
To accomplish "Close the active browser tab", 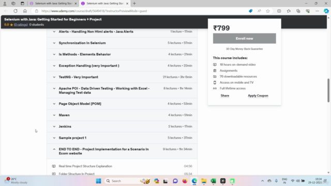I will coord(127,4).
